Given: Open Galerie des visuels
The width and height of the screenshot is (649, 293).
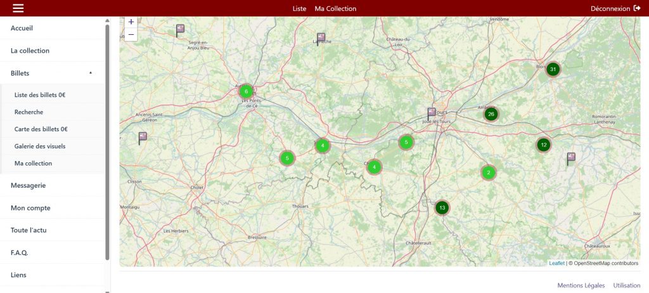Looking at the screenshot, I should (40, 146).
